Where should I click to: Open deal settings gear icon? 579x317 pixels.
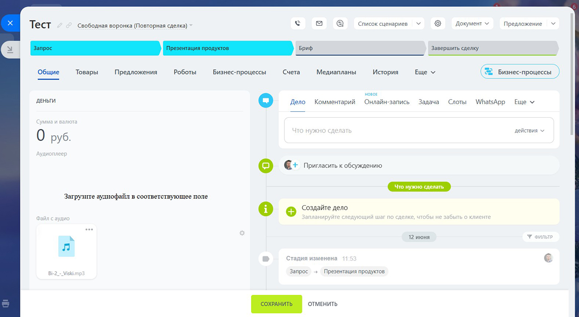click(437, 24)
